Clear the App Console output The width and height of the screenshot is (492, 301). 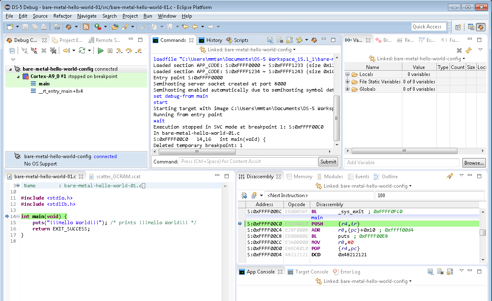pyautogui.click(x=440, y=272)
